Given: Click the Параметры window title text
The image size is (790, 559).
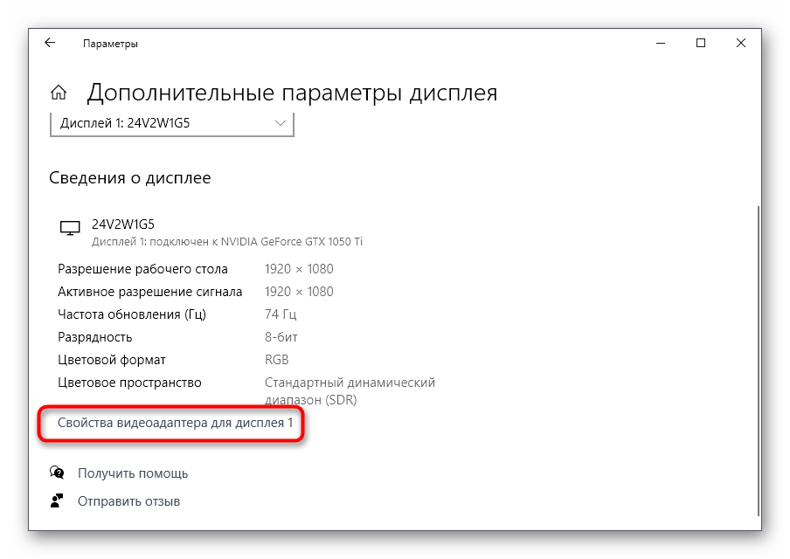Looking at the screenshot, I should pos(110,43).
